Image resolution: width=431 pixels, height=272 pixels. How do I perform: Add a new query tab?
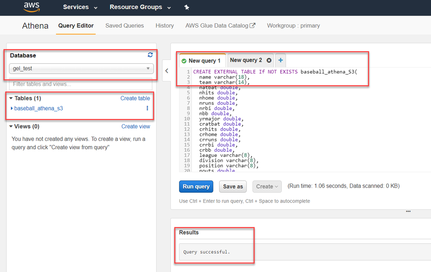(280, 60)
